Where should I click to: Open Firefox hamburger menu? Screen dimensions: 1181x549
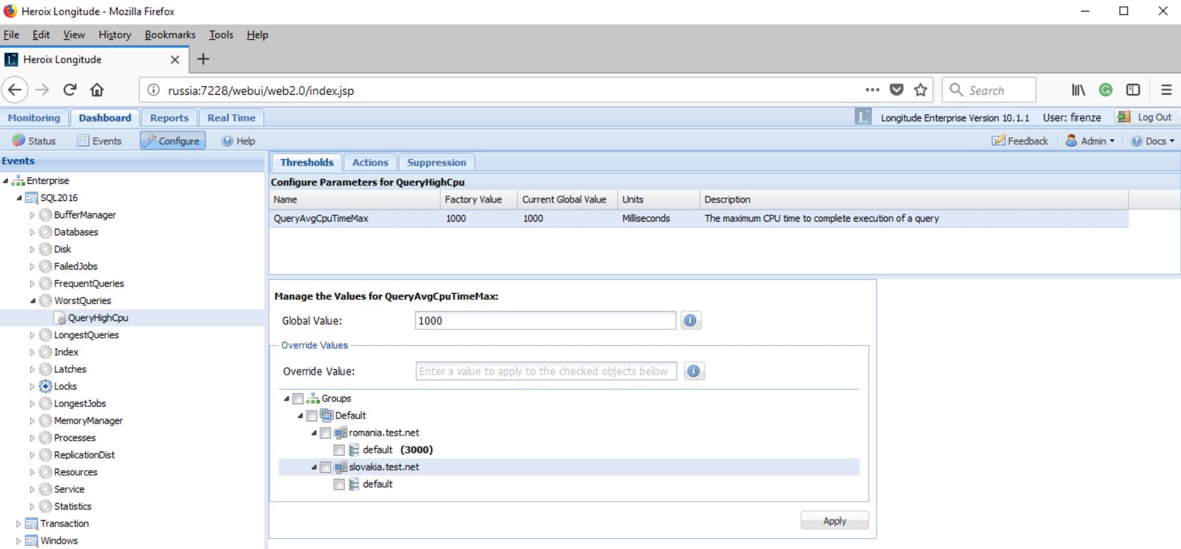1166,90
